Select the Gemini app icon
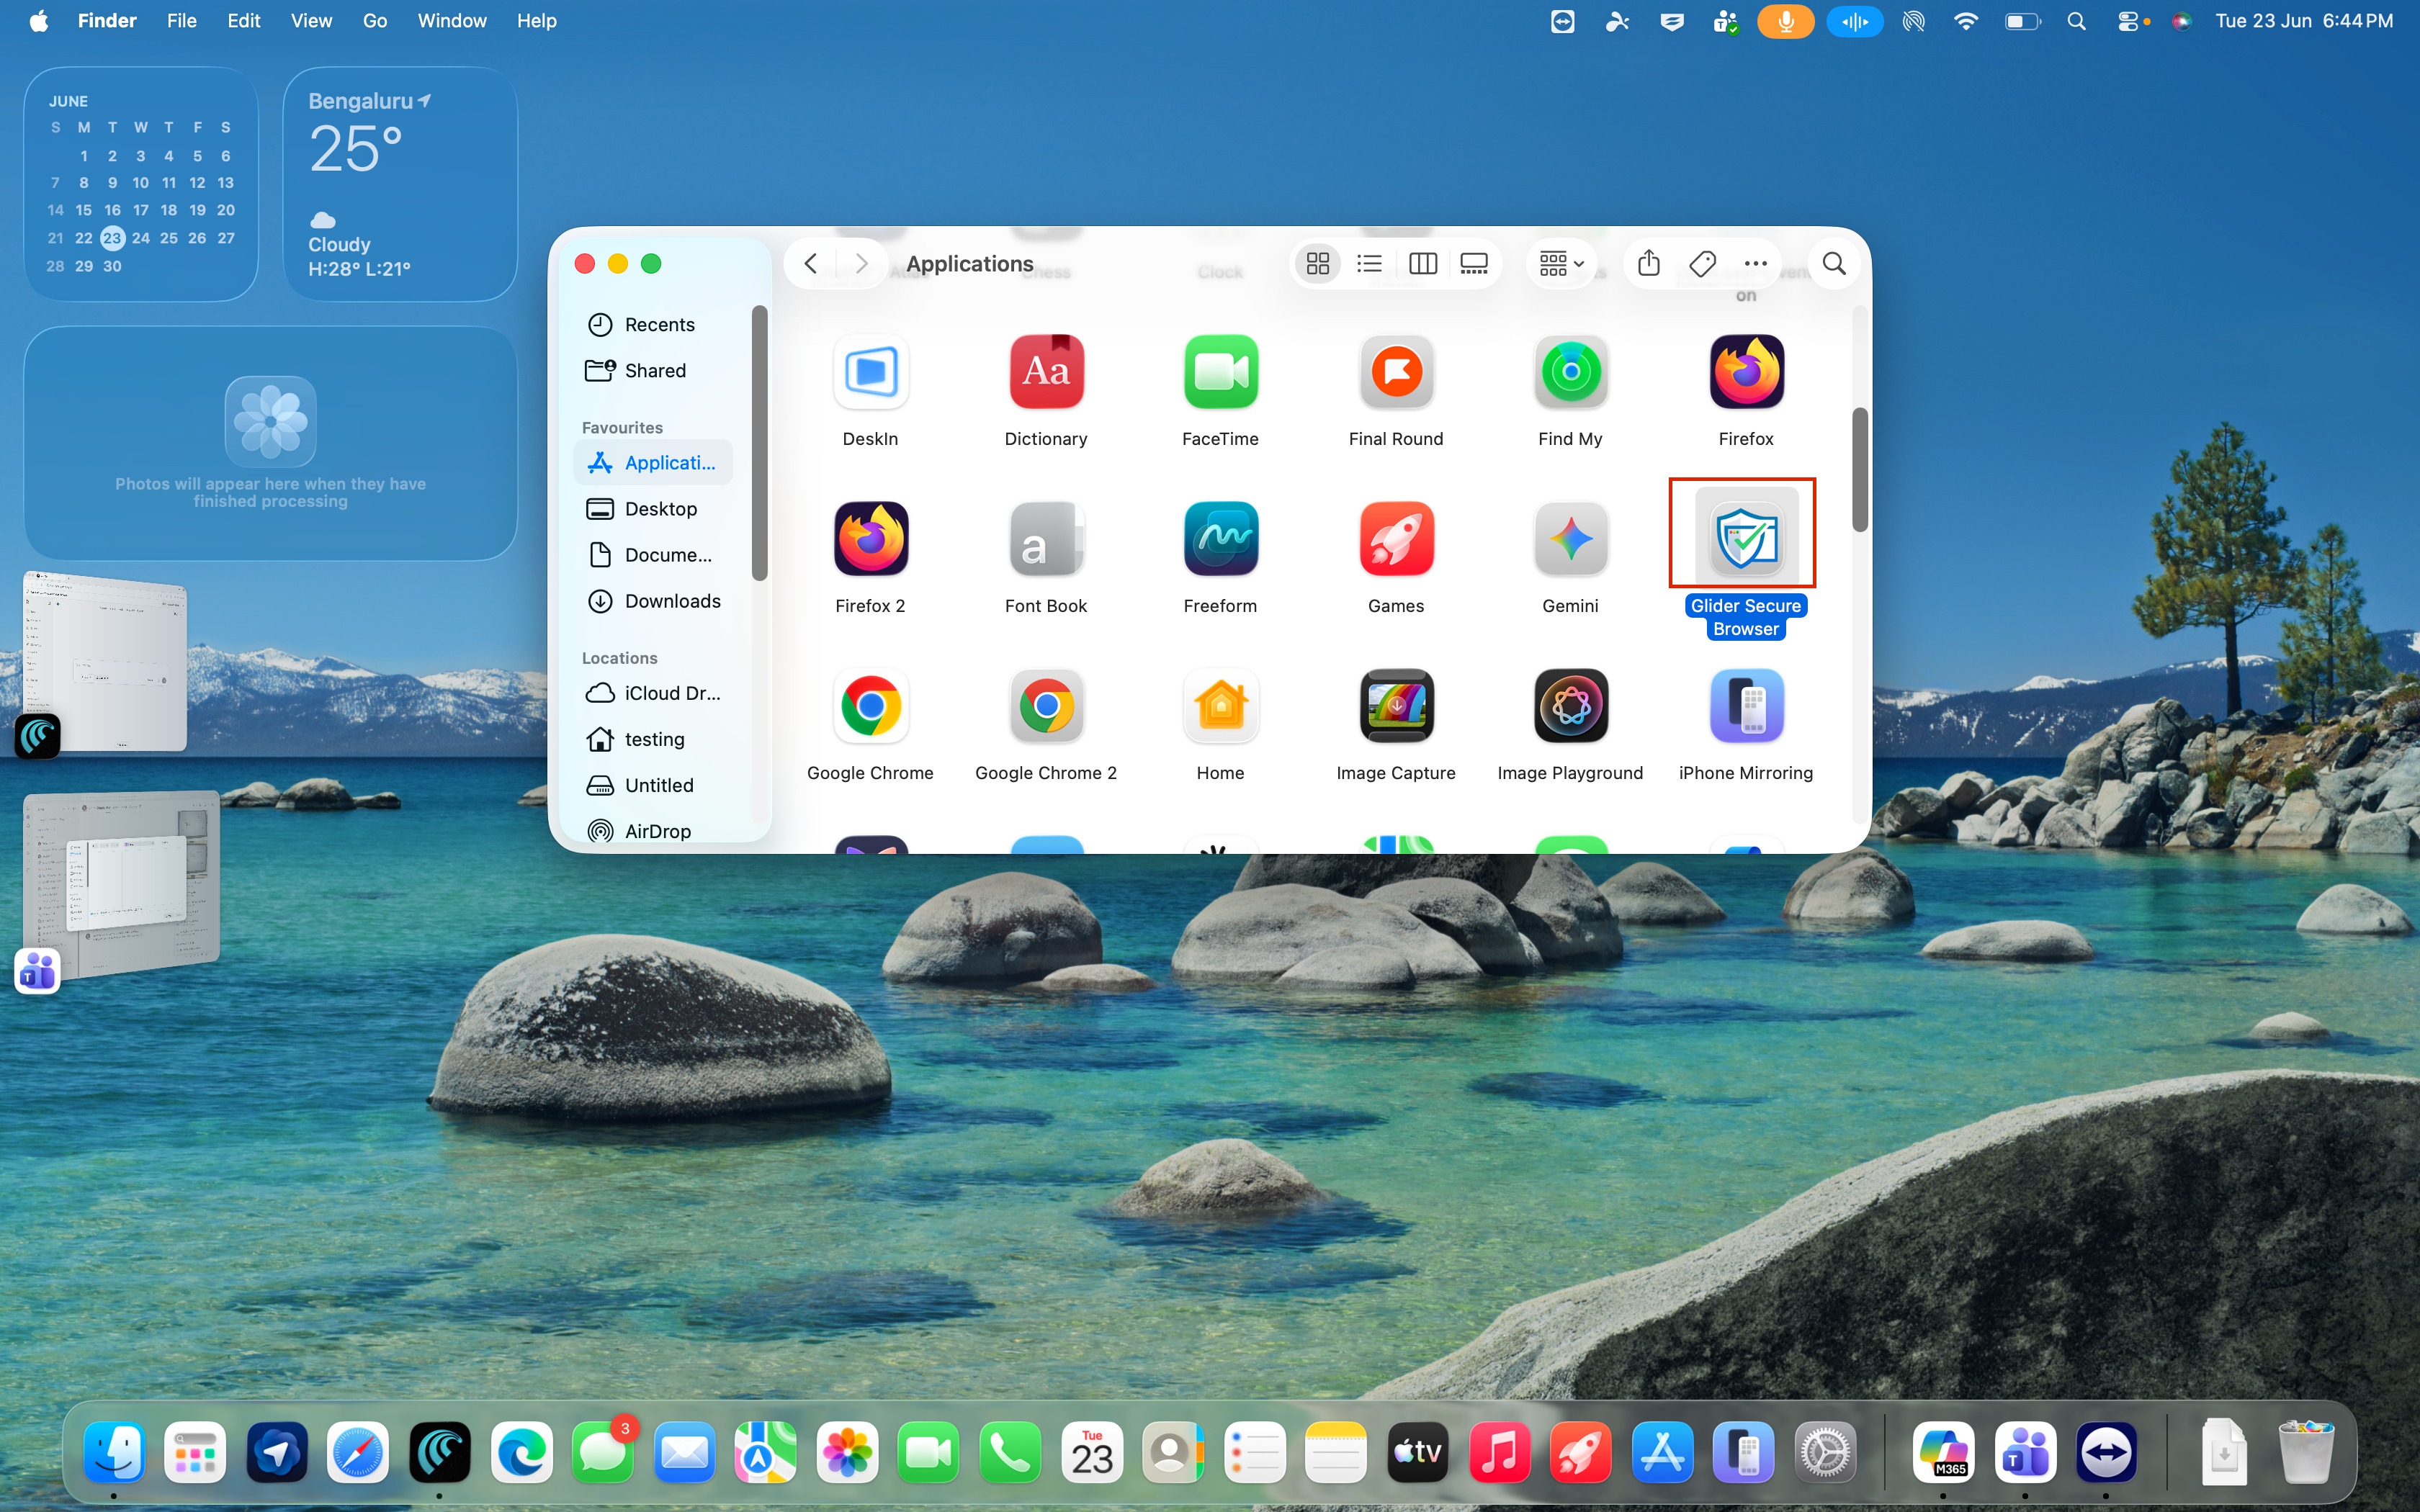Screen dimensions: 2420x1512 (x=1570, y=539)
